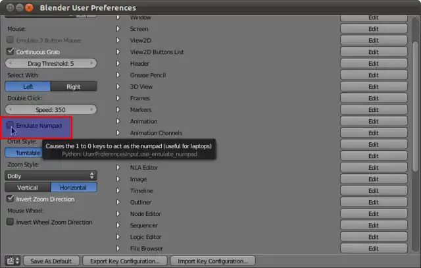Expand the Animation keymap section
Screen dimensions: 421x268
pos(118,121)
